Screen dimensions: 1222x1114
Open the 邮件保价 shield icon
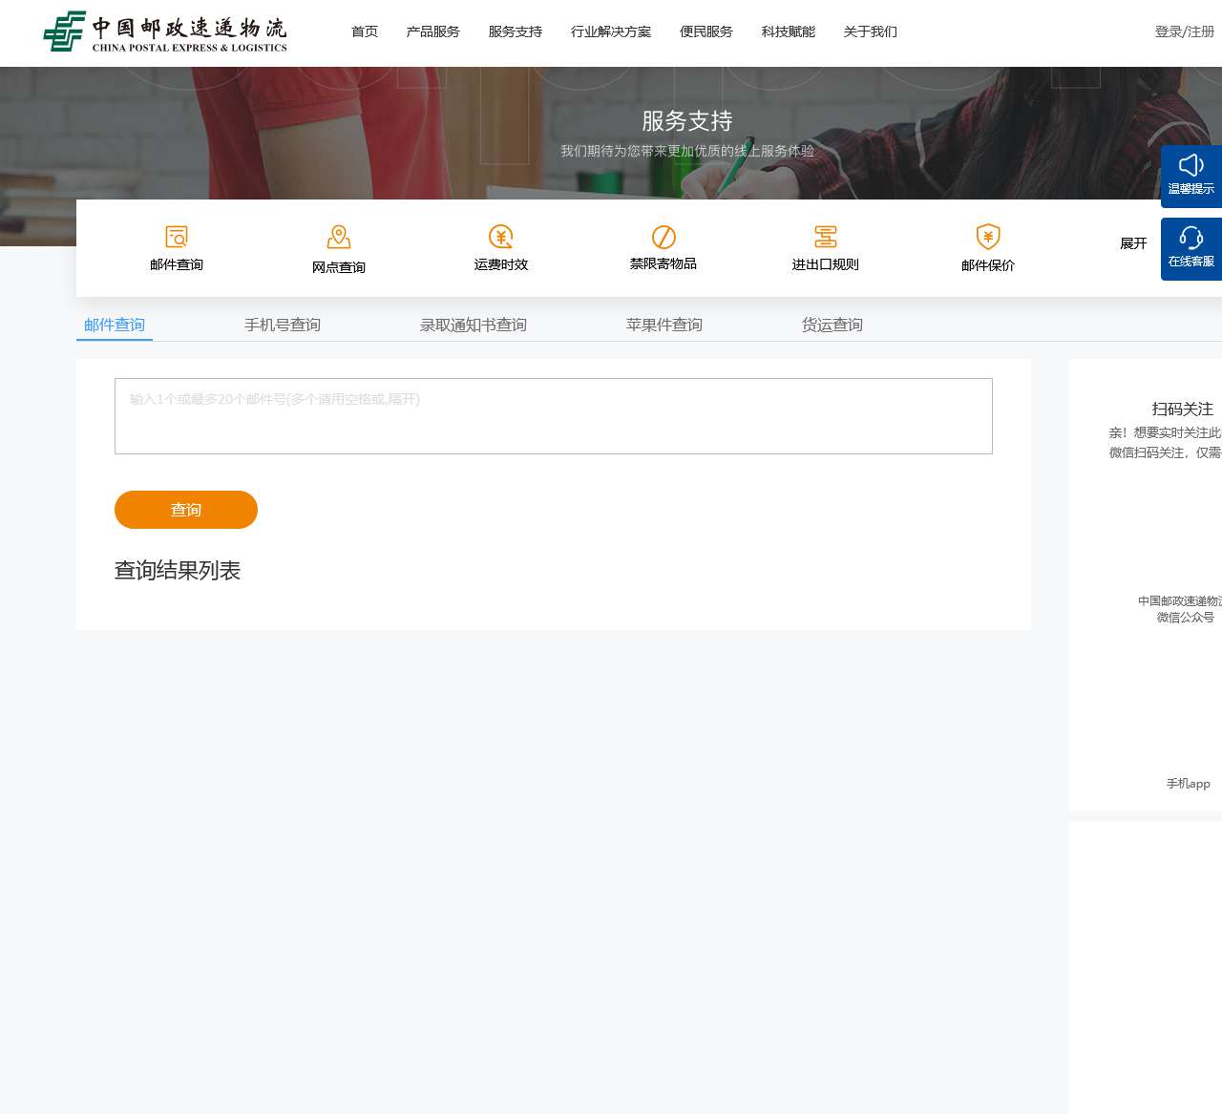[988, 237]
